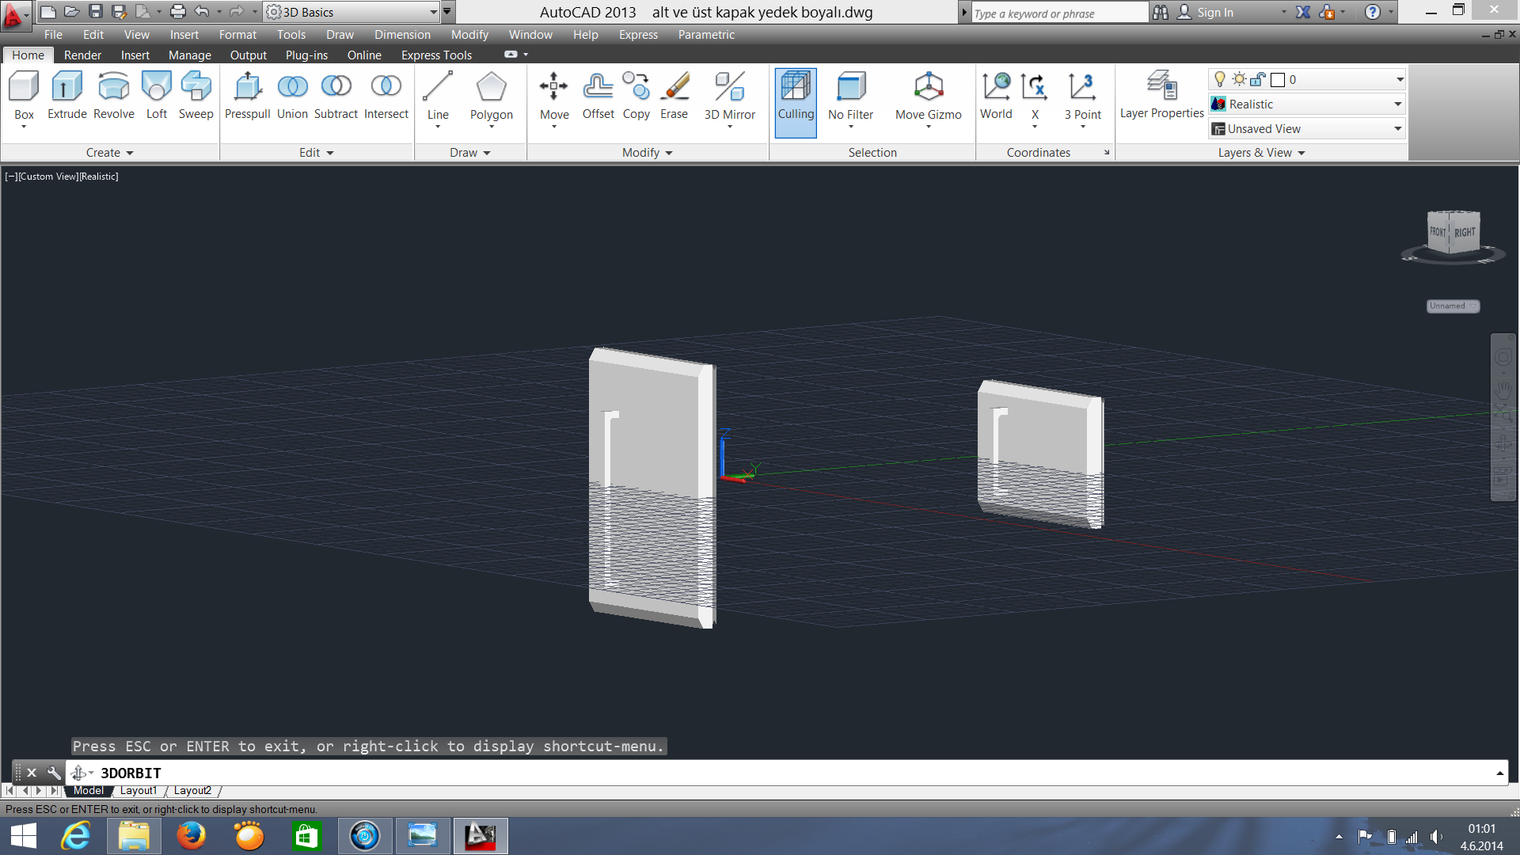Click the layer 0 color swatch
Viewport: 1520px width, 855px height.
[x=1277, y=80]
